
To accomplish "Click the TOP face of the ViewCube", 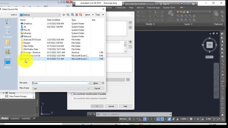I will (x=209, y=45).
